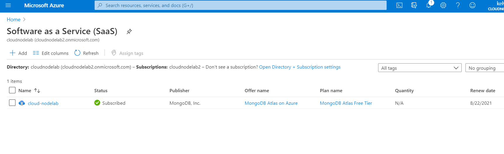The width and height of the screenshot is (504, 154).
Task: Open Directory + Subscription filter icon
Action: (414, 5)
